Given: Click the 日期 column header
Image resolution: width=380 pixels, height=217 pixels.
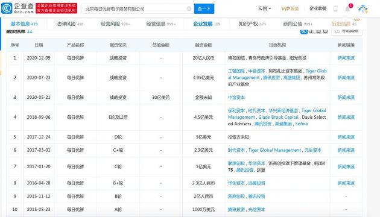Looking at the screenshot, I should coord(39,45).
